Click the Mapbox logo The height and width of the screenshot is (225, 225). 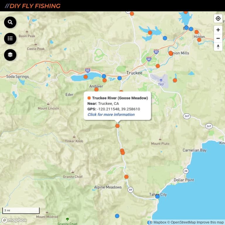tap(14, 220)
